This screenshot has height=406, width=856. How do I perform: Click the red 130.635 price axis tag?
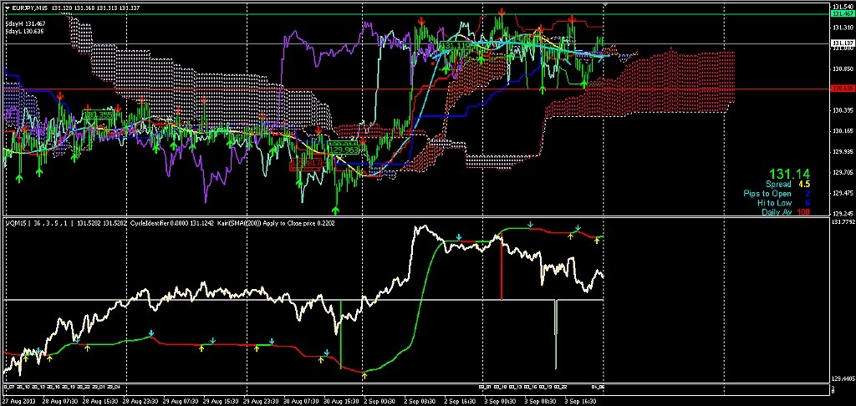pos(843,89)
